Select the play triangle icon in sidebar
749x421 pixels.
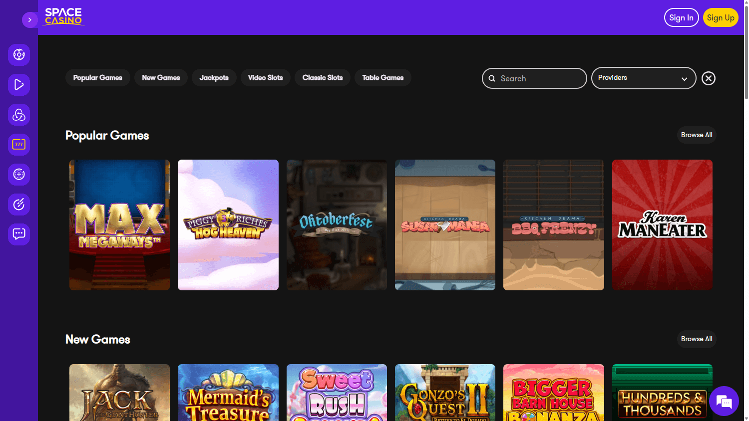click(x=19, y=85)
